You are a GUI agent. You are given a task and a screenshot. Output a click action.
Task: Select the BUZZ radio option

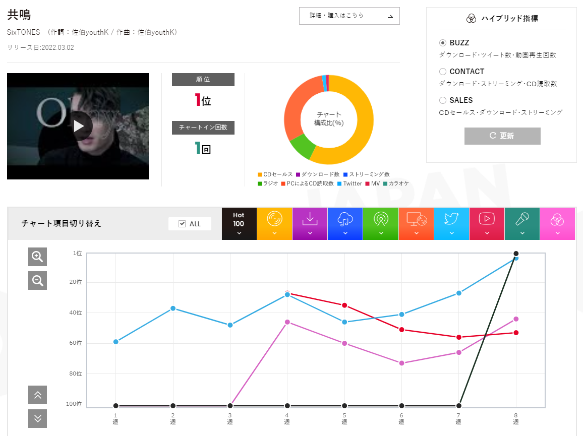pyautogui.click(x=442, y=43)
